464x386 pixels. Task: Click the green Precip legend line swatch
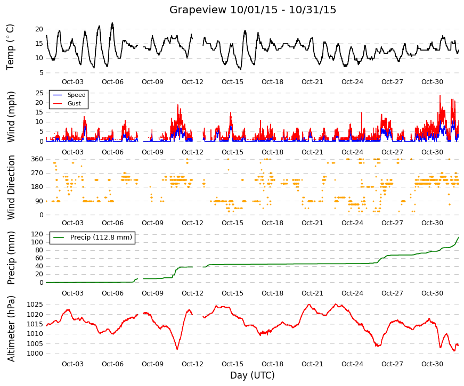pos(59,237)
